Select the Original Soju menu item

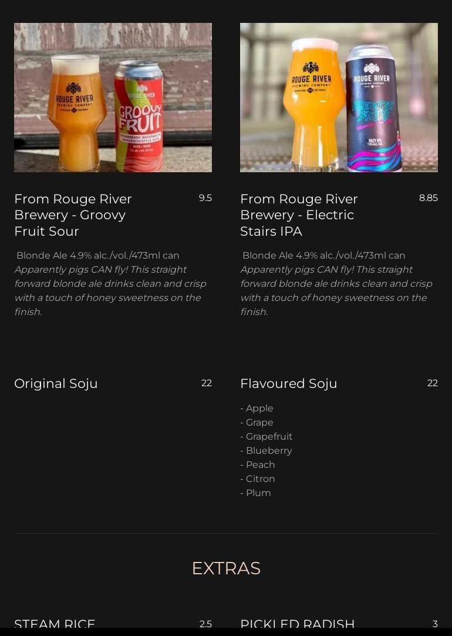[x=56, y=384]
